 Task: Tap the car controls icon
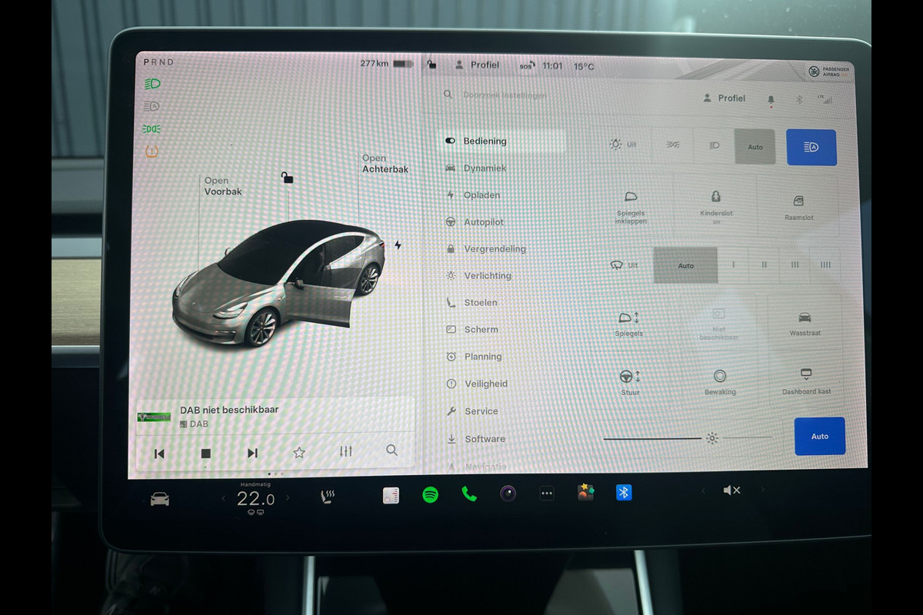pos(159,500)
